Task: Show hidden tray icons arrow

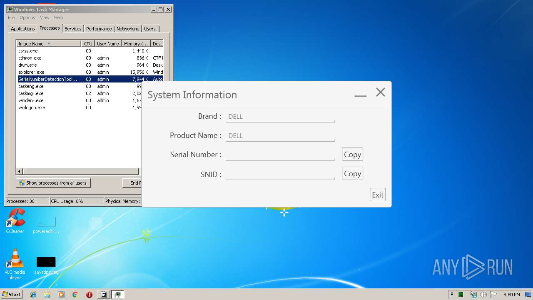Action: [452, 294]
